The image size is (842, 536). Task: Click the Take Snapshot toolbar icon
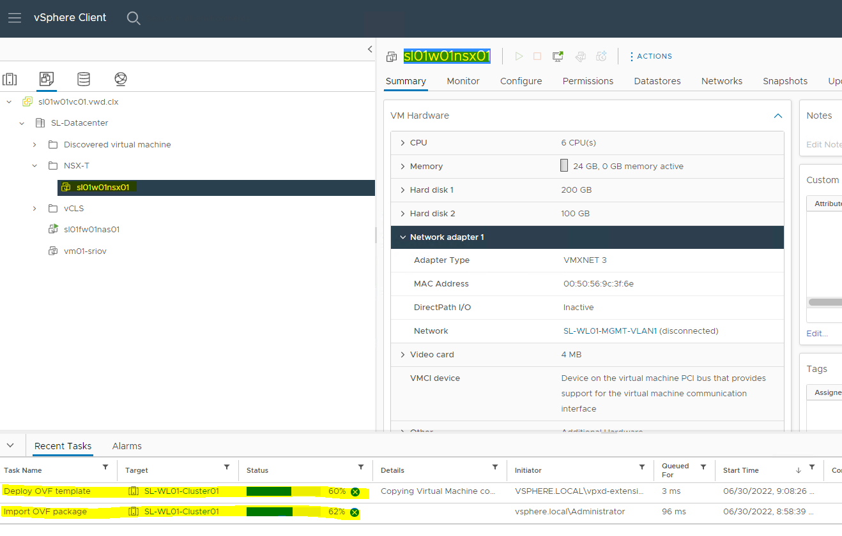pos(601,56)
